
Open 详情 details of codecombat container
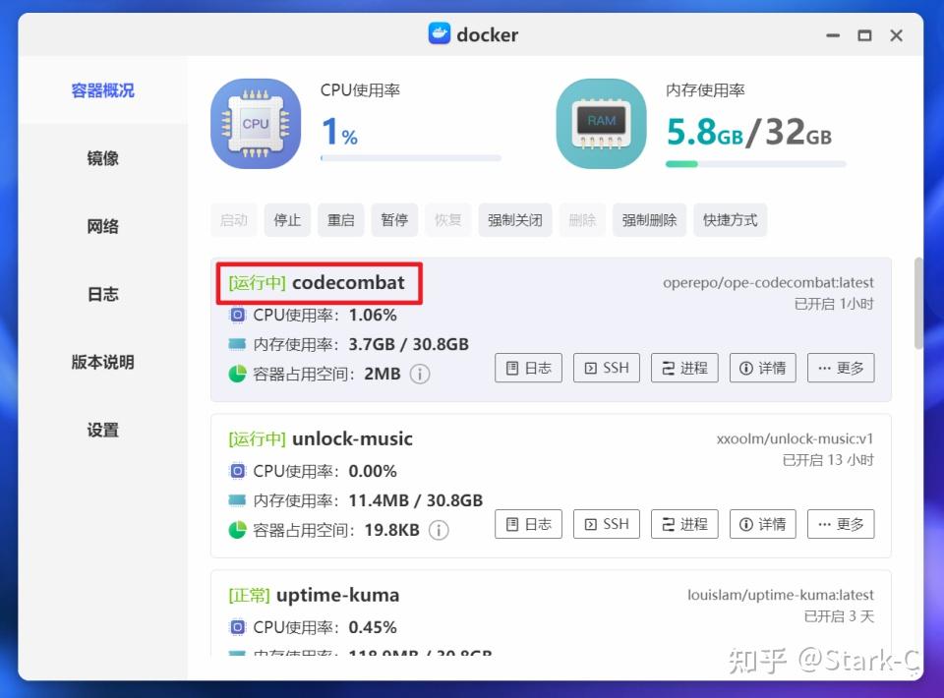click(x=762, y=368)
